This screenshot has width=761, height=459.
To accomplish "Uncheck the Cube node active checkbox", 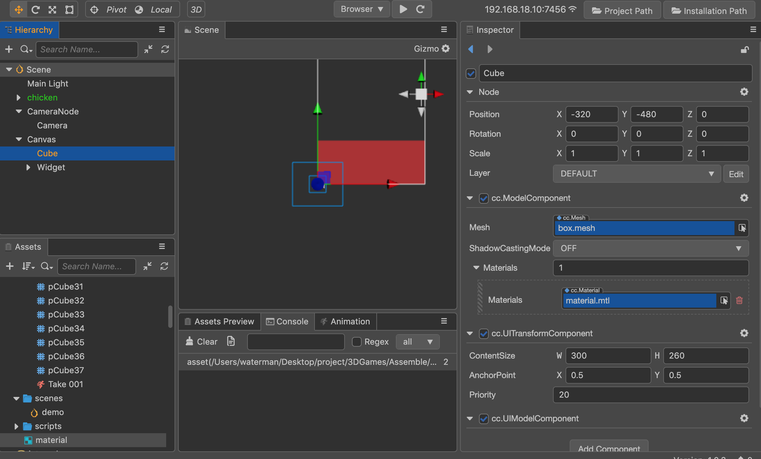I will (x=471, y=73).
